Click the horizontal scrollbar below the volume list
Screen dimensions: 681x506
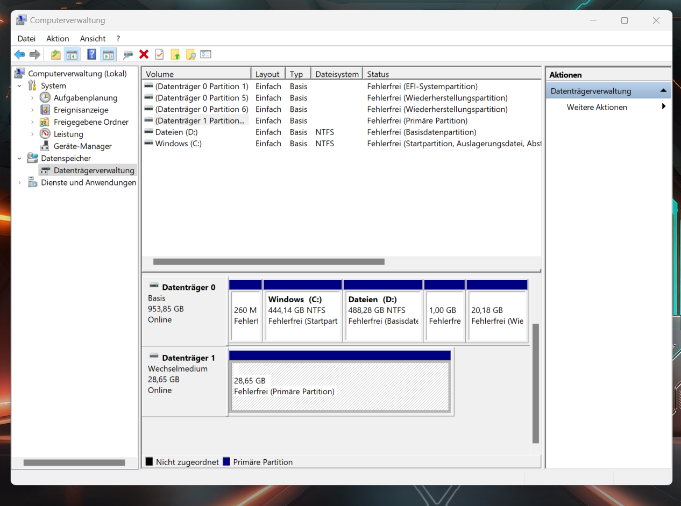269,262
